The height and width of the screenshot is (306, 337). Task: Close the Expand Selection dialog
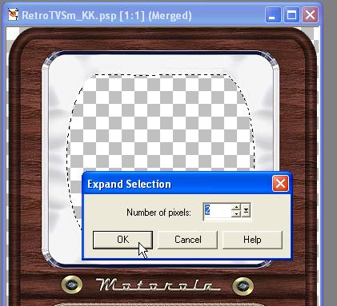pyautogui.click(x=280, y=184)
